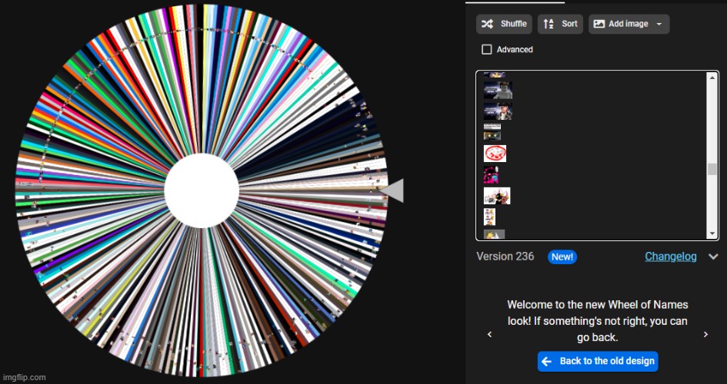Click the entries list scroll down arrow
Image resolution: width=727 pixels, height=384 pixels.
click(x=712, y=234)
